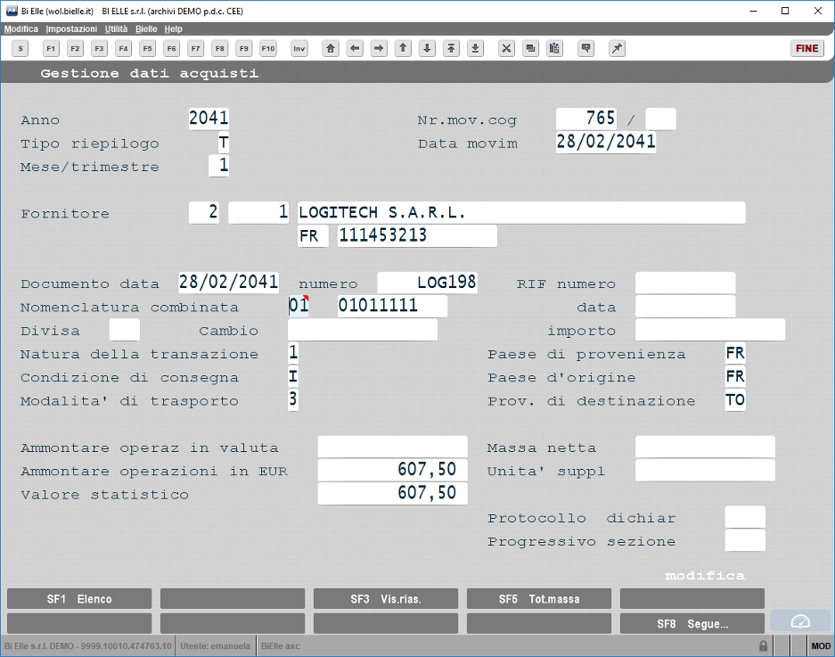Click the padlock icon in status bar
This screenshot has width=835, height=657.
763,645
